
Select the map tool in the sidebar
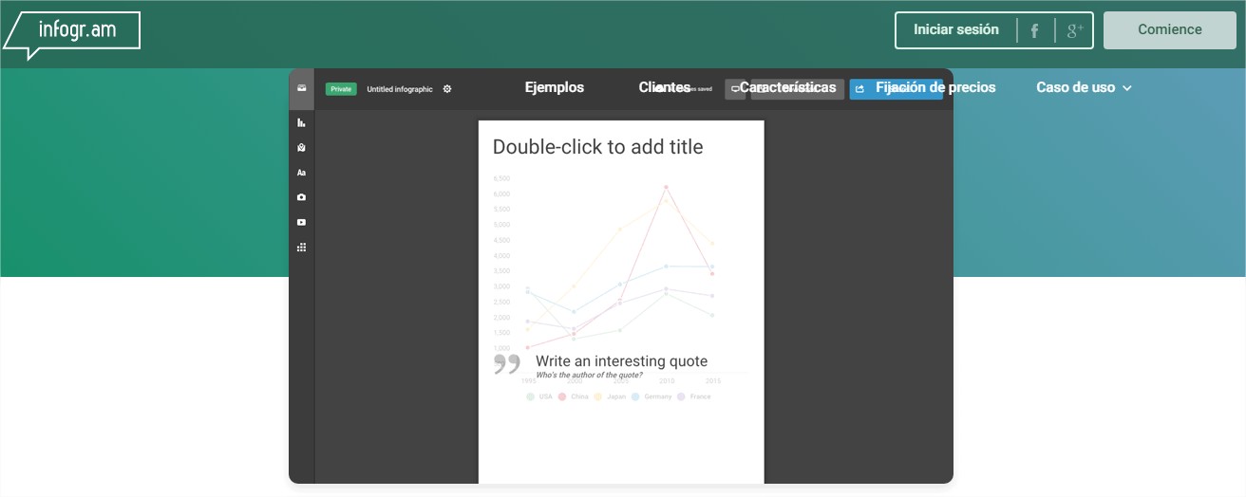point(301,148)
